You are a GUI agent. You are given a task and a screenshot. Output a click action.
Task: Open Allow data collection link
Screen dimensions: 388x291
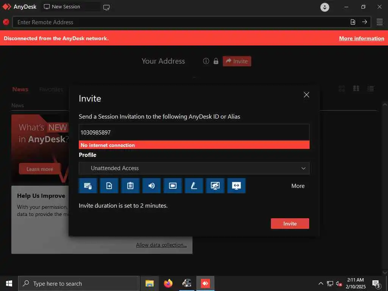161,245
